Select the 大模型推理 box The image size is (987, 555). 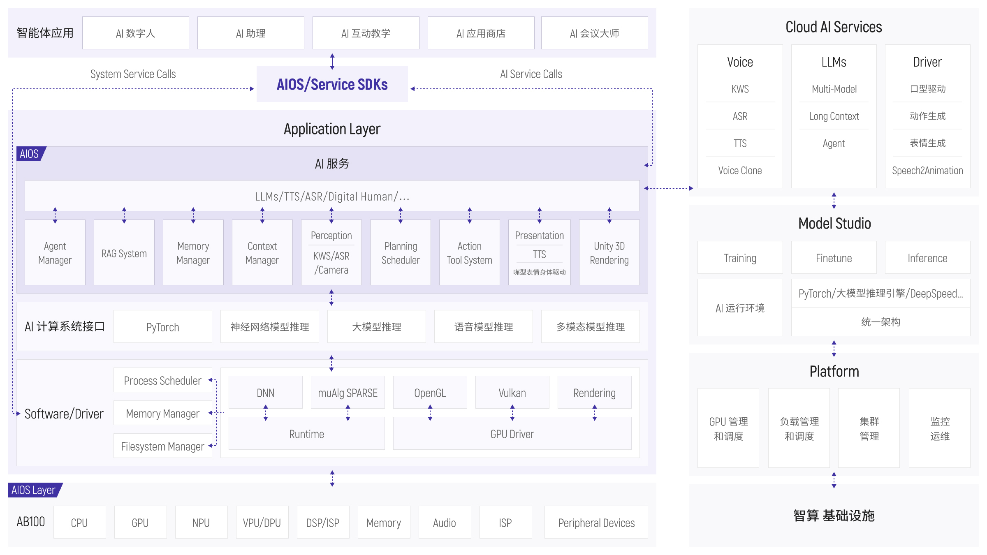376,327
